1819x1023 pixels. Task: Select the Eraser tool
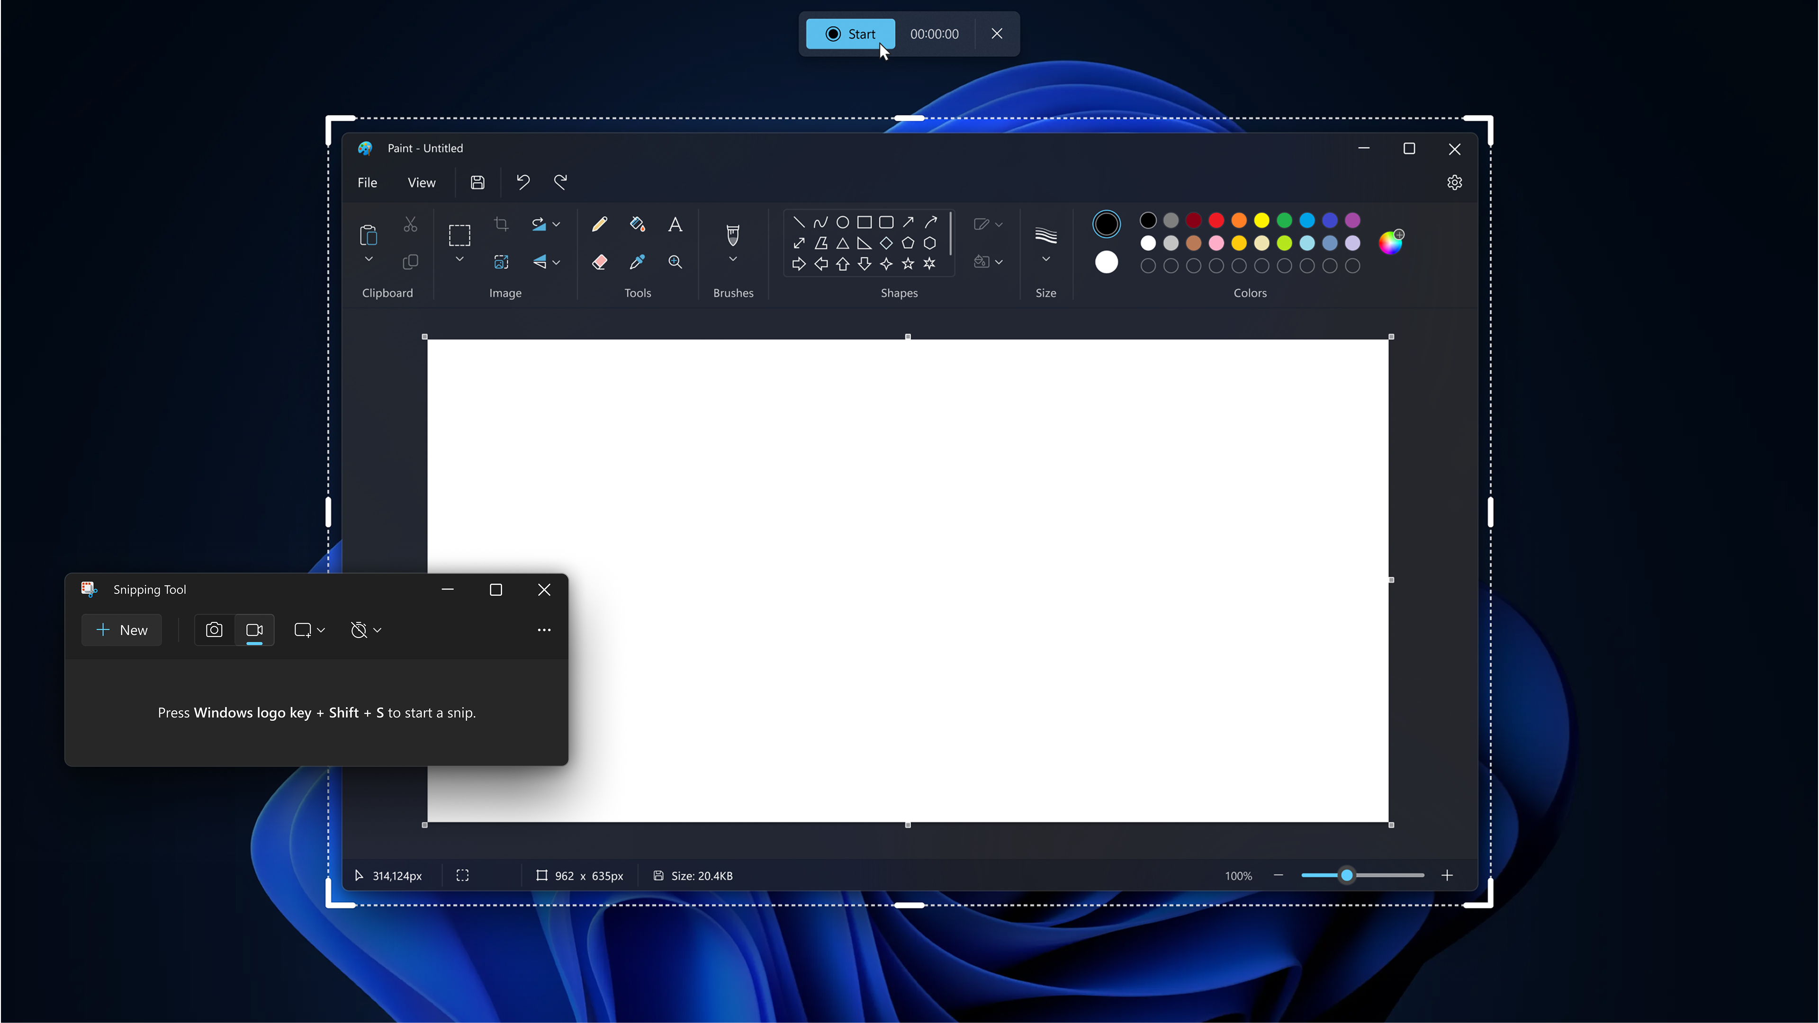pos(600,262)
